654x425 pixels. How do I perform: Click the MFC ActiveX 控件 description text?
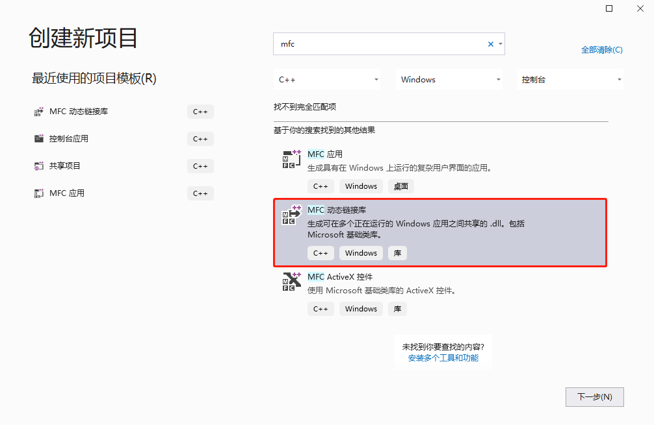coord(383,291)
